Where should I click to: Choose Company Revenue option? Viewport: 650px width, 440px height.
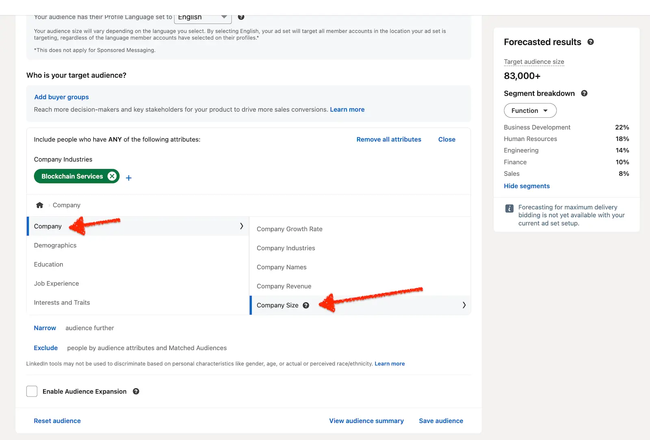(284, 286)
